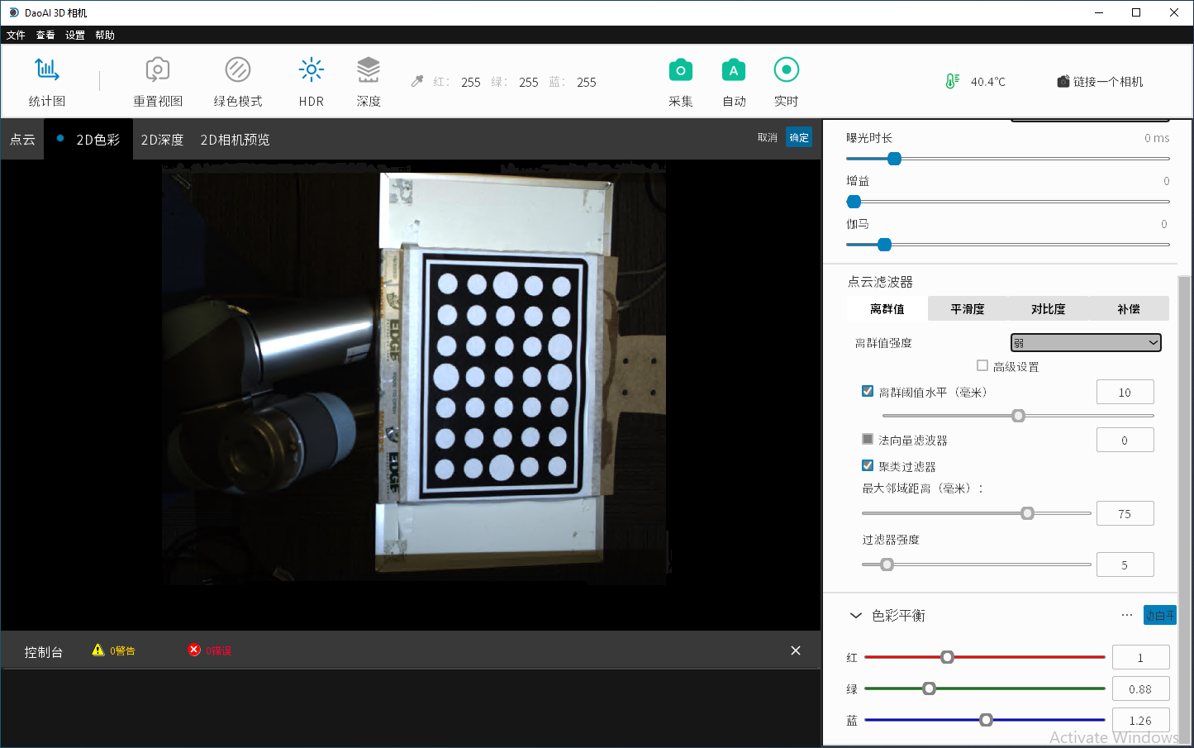1194x748 pixels.
Task: Click the blue 蓝 color balance slider
Action: tap(984, 720)
